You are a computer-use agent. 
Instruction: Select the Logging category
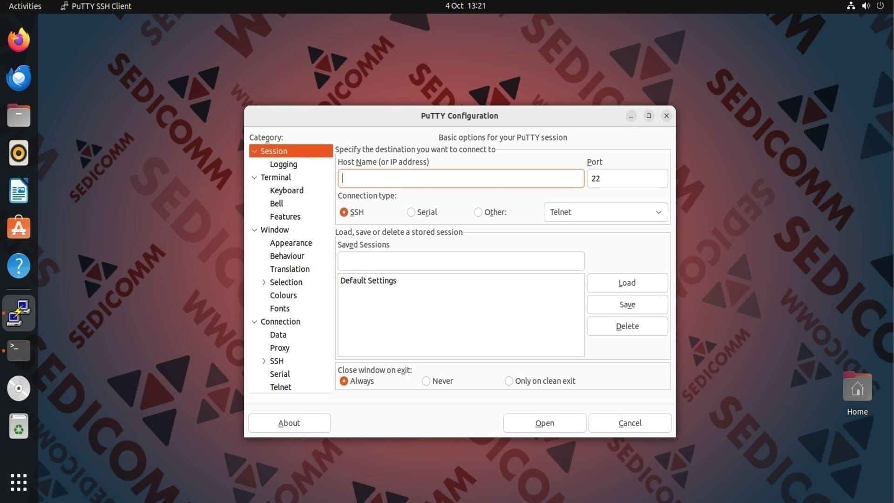coord(283,164)
